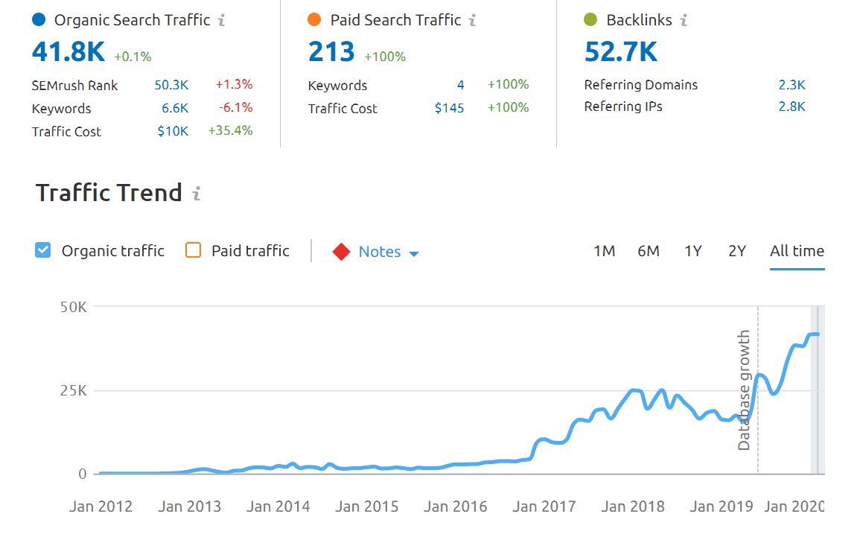Click info icon next to Organic Search Traffic
This screenshot has width=857, height=540.
222,20
